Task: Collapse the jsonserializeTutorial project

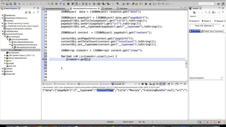Action: (2, 34)
